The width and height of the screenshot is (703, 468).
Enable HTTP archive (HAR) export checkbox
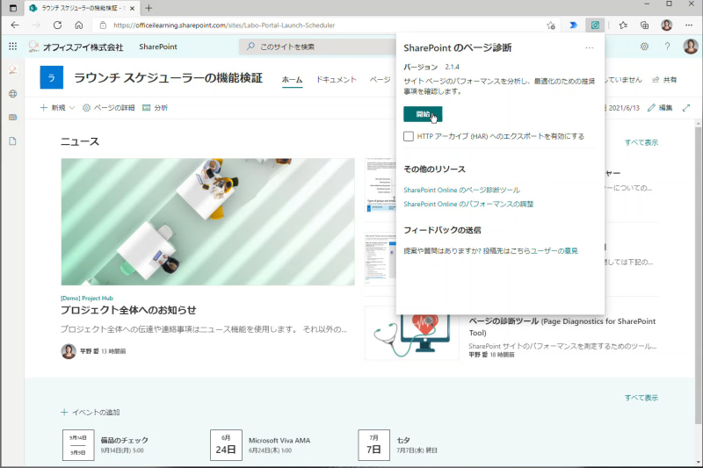pyautogui.click(x=409, y=136)
